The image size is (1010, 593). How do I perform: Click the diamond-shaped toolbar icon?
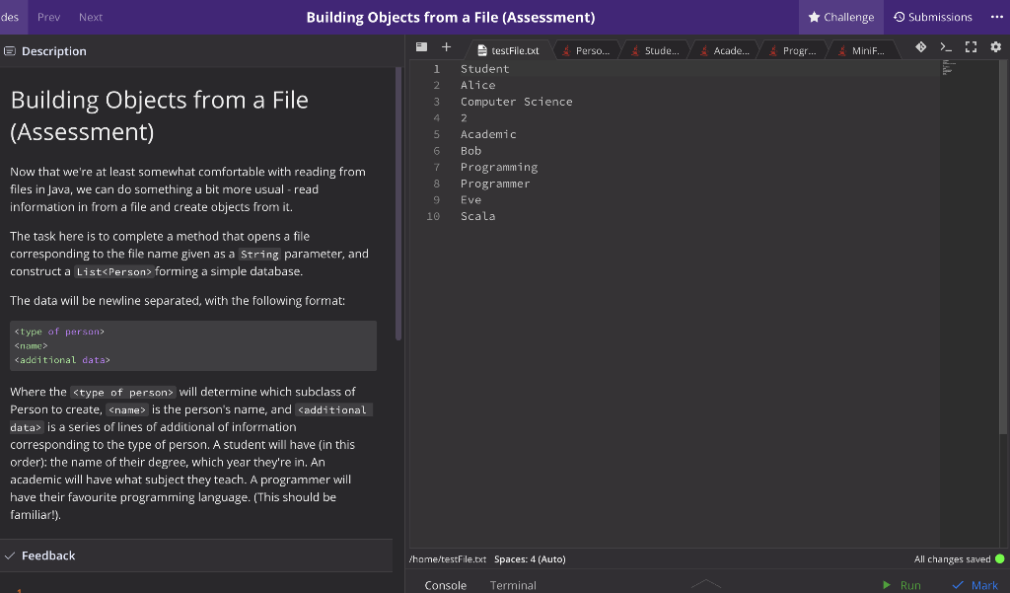pyautogui.click(x=920, y=46)
